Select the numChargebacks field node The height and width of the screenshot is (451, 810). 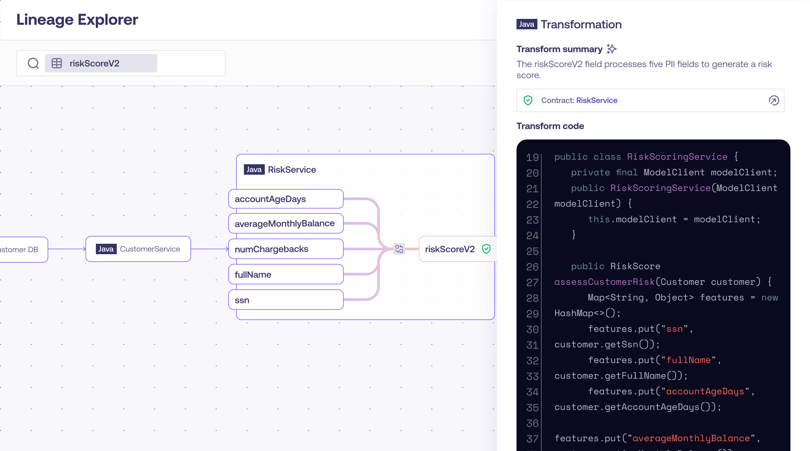tap(286, 249)
